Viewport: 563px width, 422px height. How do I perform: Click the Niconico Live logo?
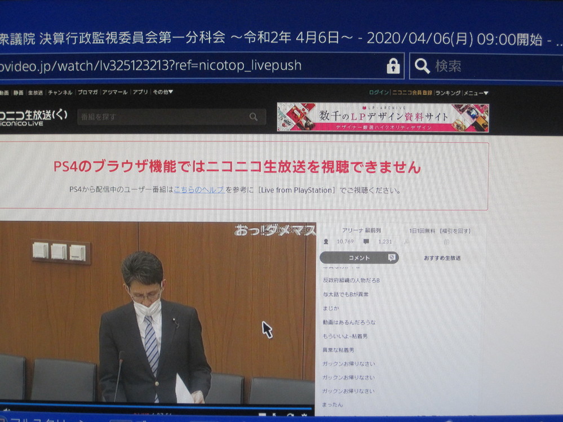click(x=34, y=117)
